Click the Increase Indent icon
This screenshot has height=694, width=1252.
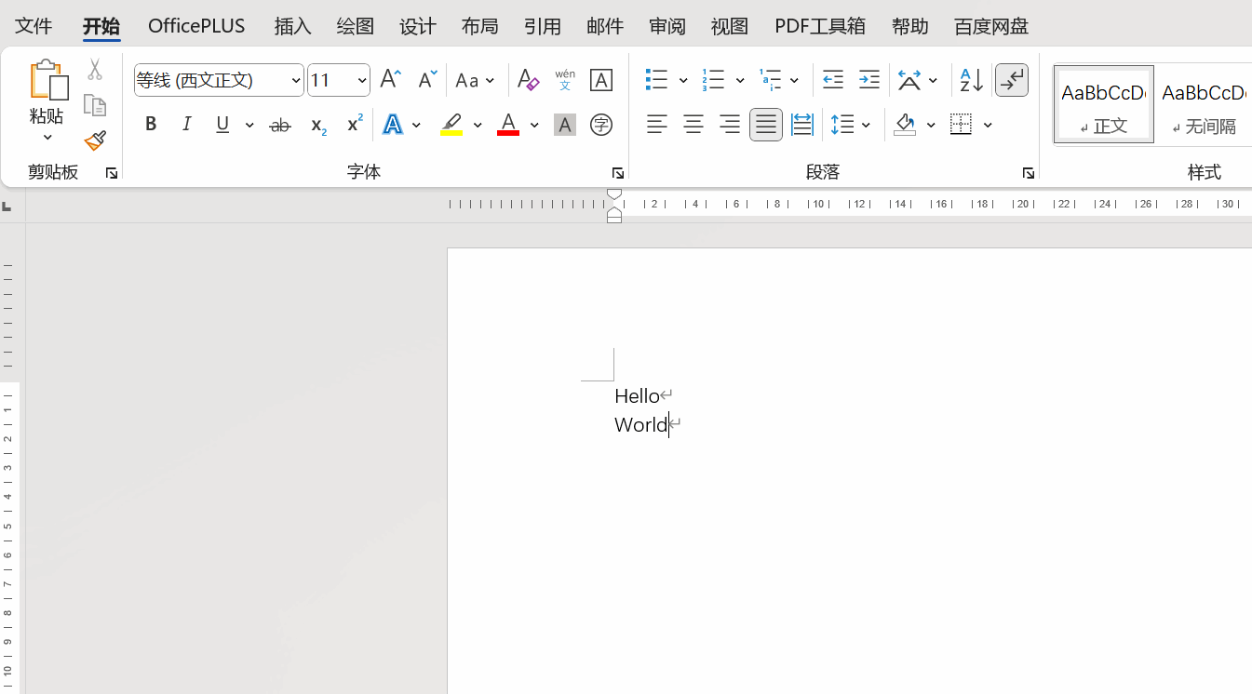(868, 81)
